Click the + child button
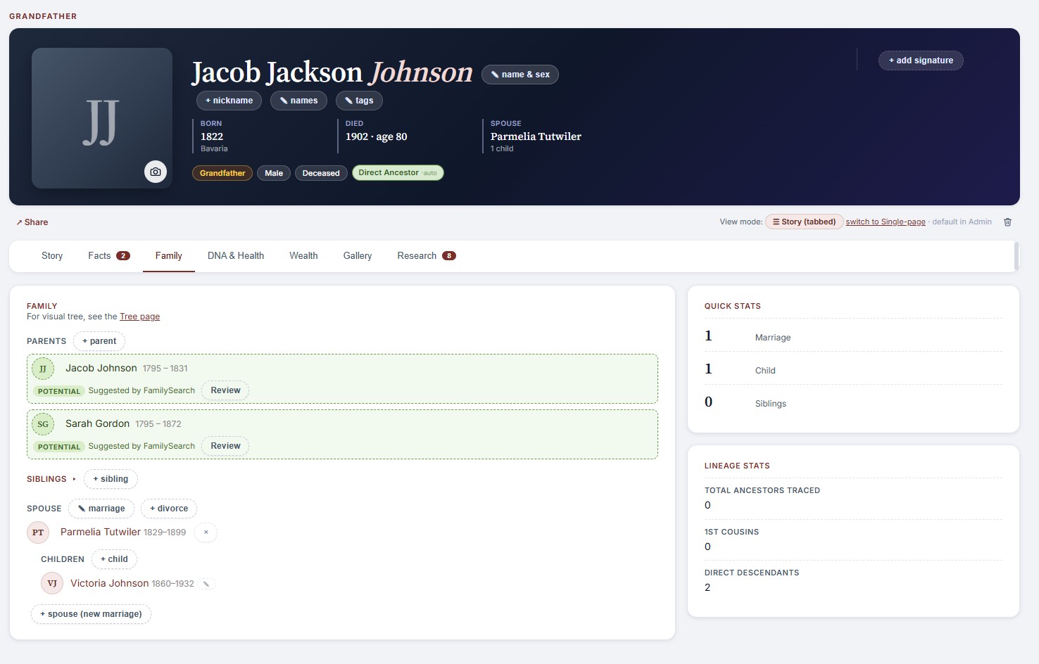 click(114, 559)
